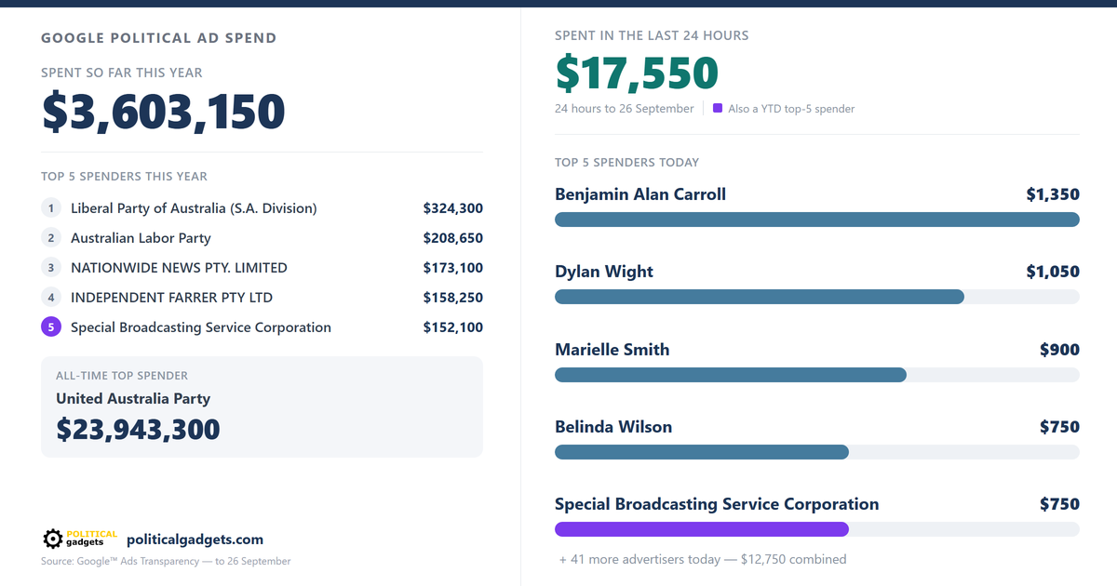Select Australian Labor Party in yearly list

coord(141,238)
